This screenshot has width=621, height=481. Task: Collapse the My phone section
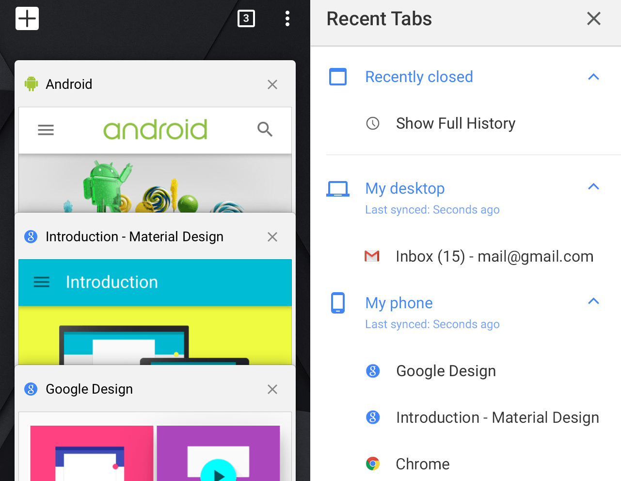(593, 301)
